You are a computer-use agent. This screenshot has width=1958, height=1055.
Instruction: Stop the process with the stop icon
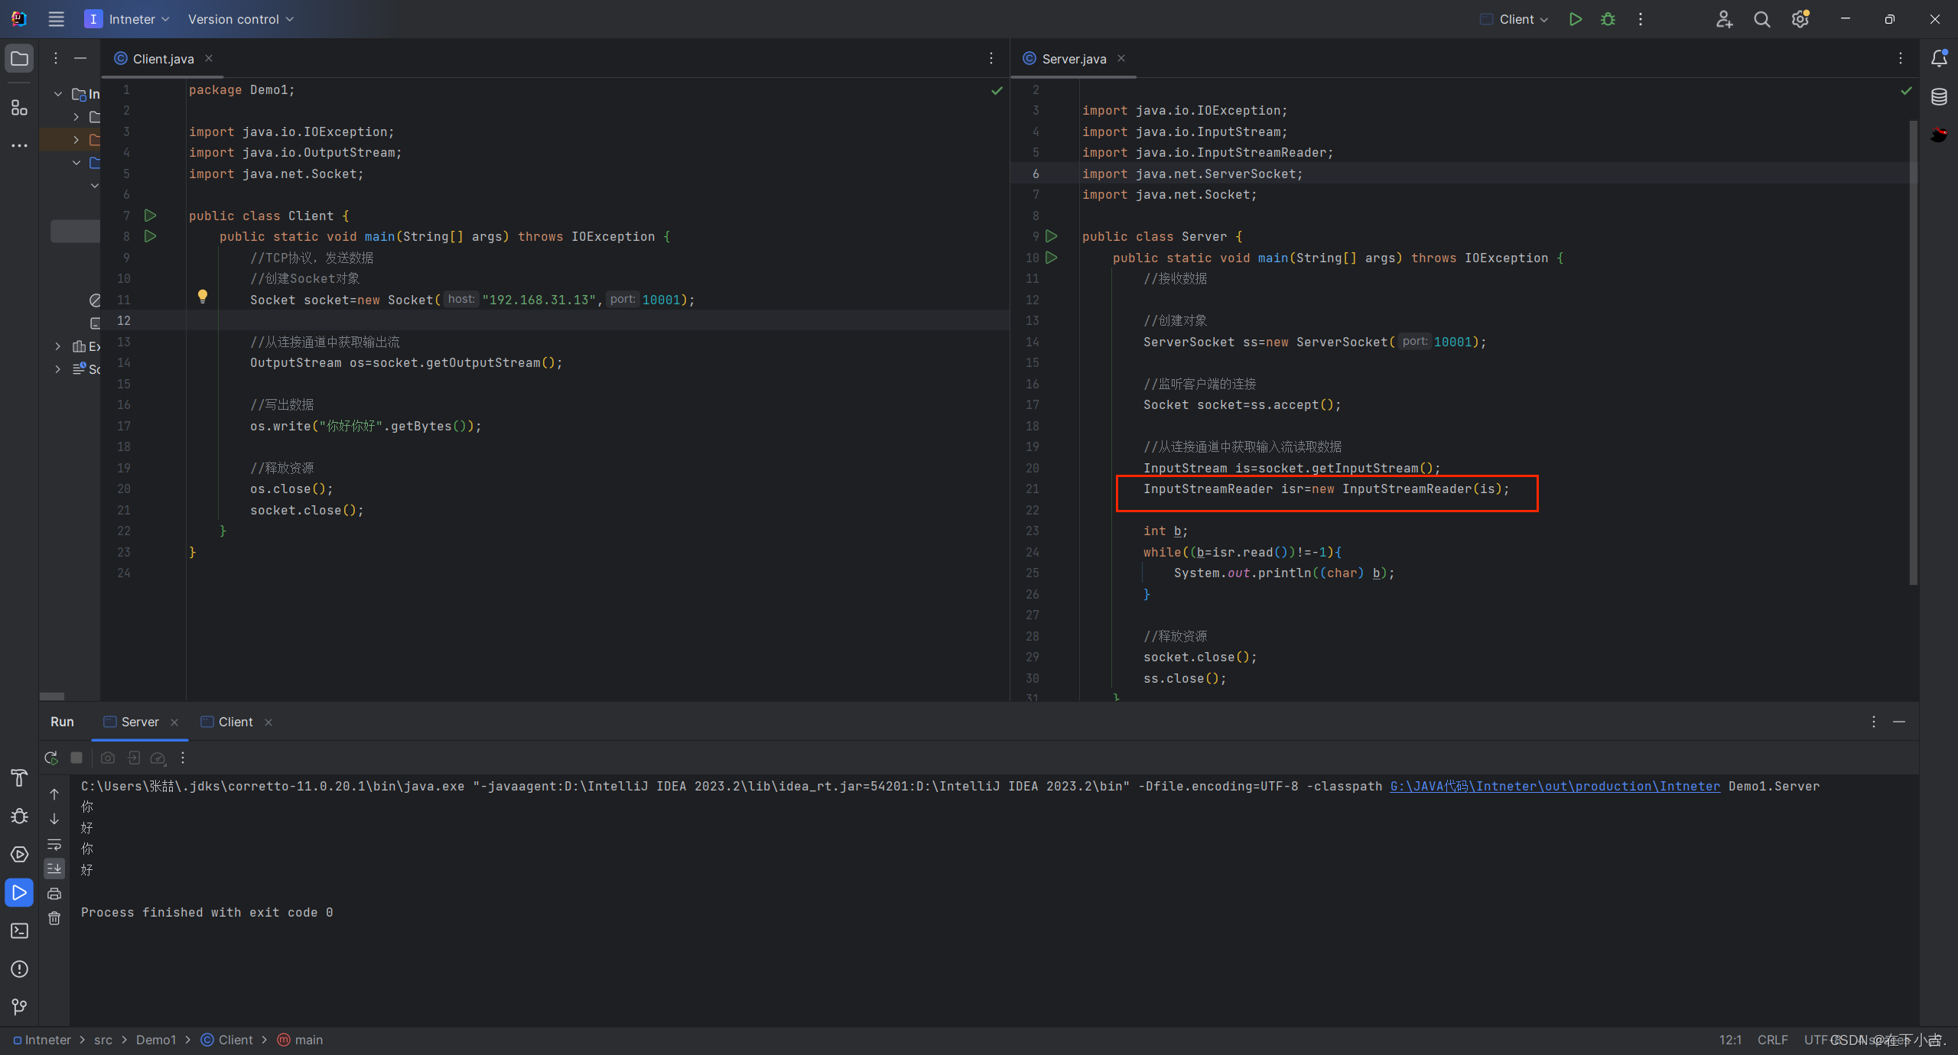click(x=76, y=758)
